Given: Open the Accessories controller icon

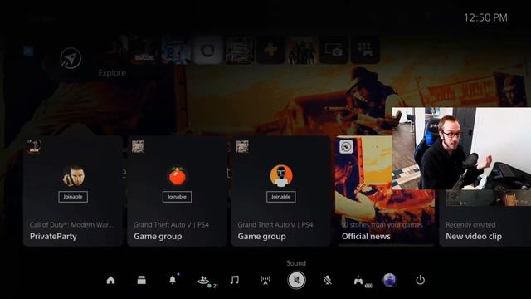Looking at the screenshot, I should [358, 281].
